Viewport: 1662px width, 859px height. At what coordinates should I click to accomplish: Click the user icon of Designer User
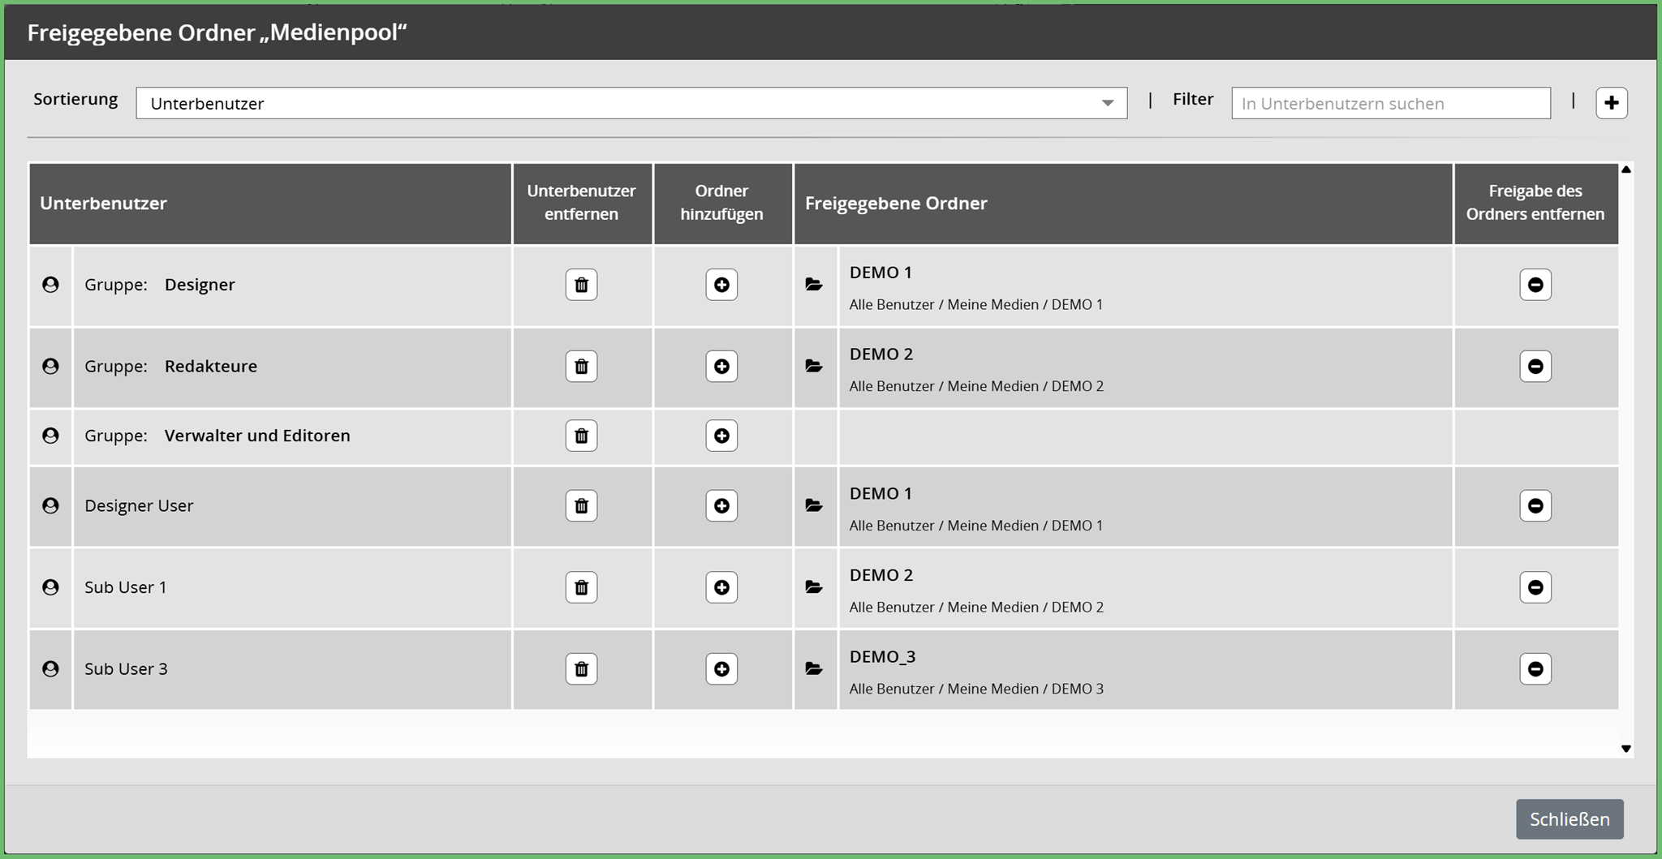coord(50,506)
